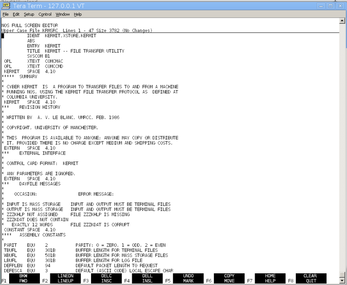Close the Tera Term window
Viewport: 347px width, 285px height.
coord(340,6)
